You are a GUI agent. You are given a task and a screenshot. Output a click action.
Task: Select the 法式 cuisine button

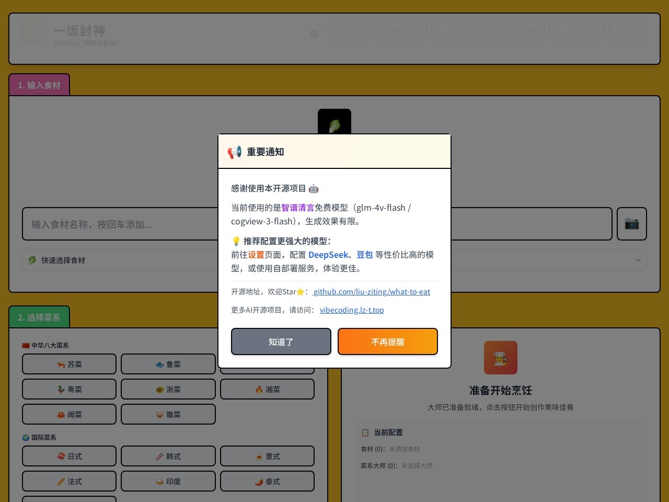(x=69, y=481)
